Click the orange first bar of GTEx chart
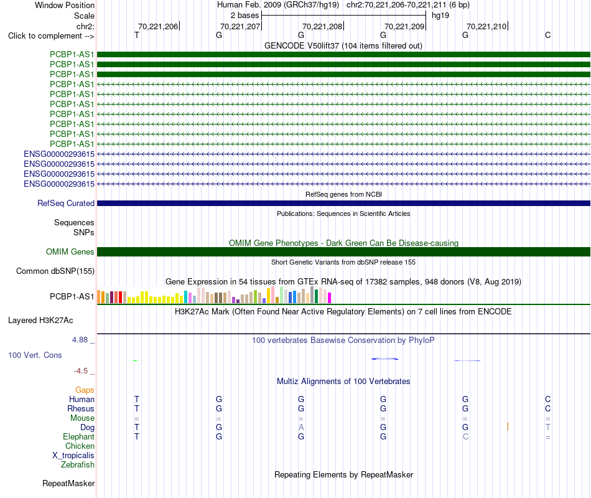This screenshot has width=591, height=498. click(99, 296)
